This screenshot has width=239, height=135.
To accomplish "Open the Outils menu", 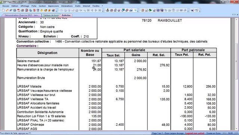I will click(78, 6).
